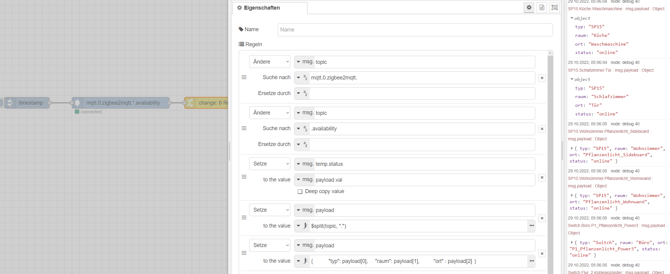
Task: Delete the mqtt.0.zigbee2mqtt. search rule
Action: 542,78
